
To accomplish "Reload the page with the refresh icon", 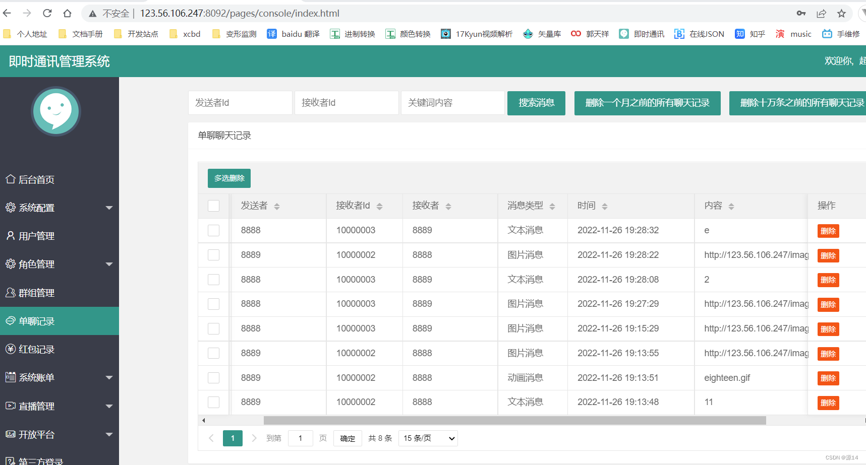I will pyautogui.click(x=47, y=13).
